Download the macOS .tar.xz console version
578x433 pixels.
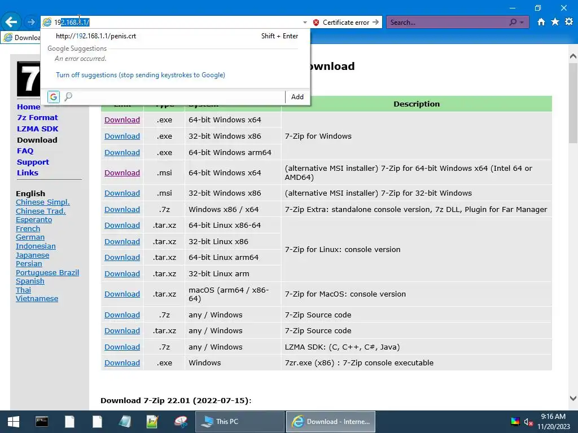coord(122,294)
